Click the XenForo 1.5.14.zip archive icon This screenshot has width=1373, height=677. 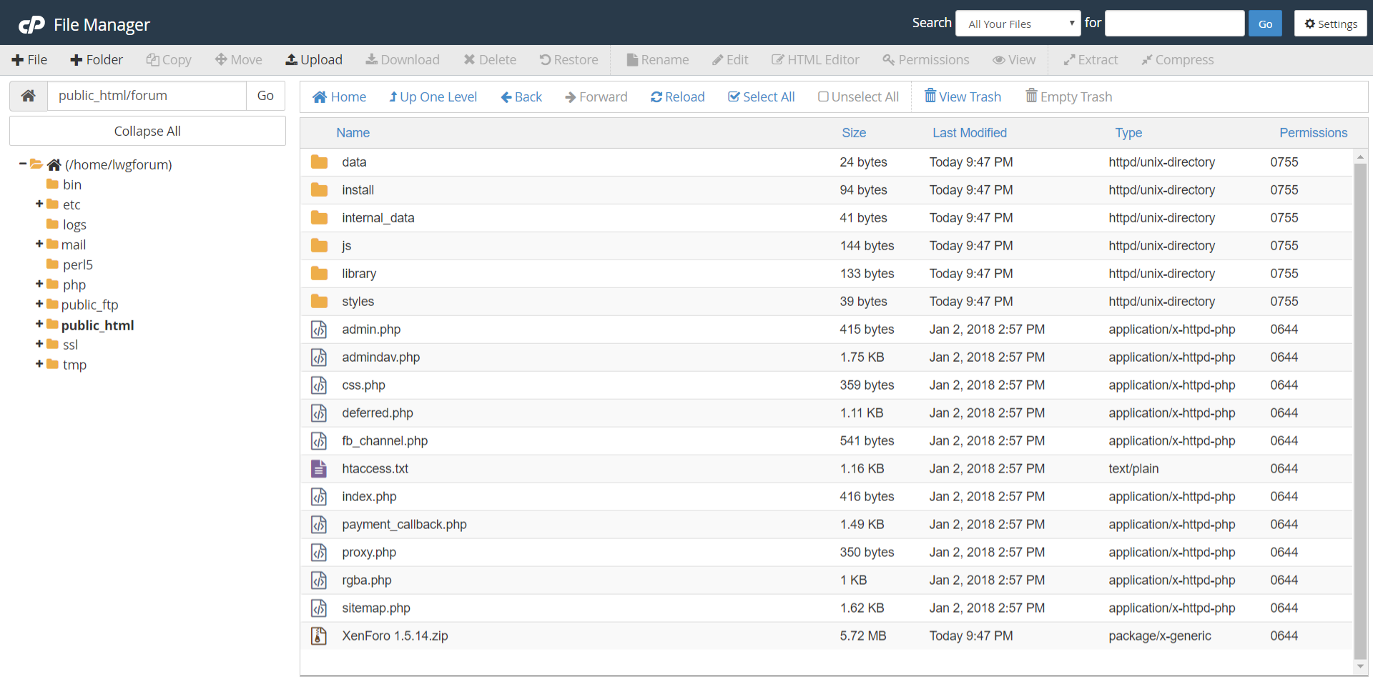click(319, 636)
